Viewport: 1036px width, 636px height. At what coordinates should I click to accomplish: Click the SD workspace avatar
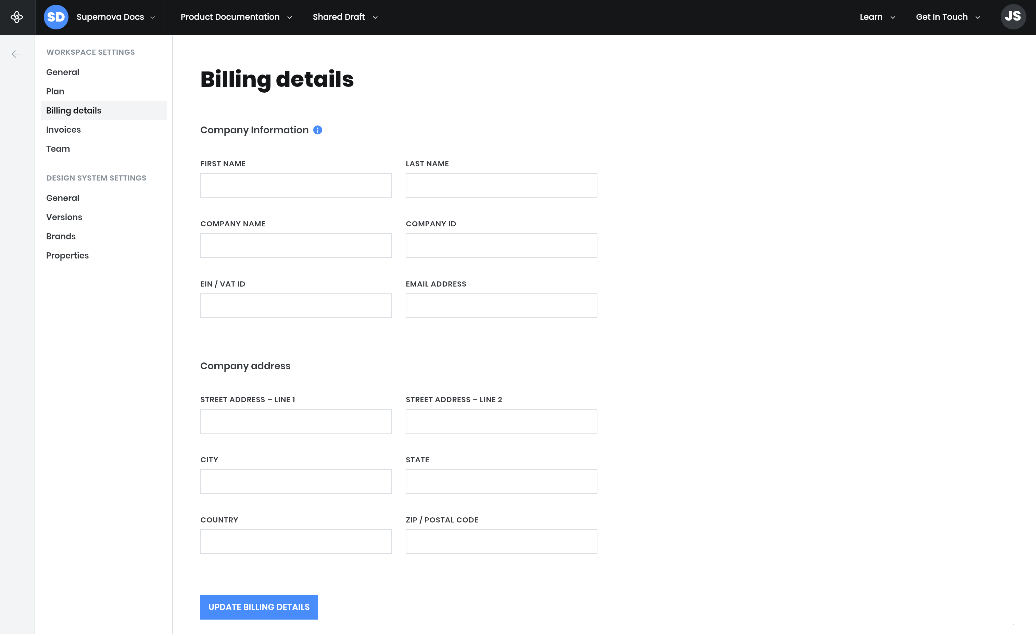(x=56, y=17)
